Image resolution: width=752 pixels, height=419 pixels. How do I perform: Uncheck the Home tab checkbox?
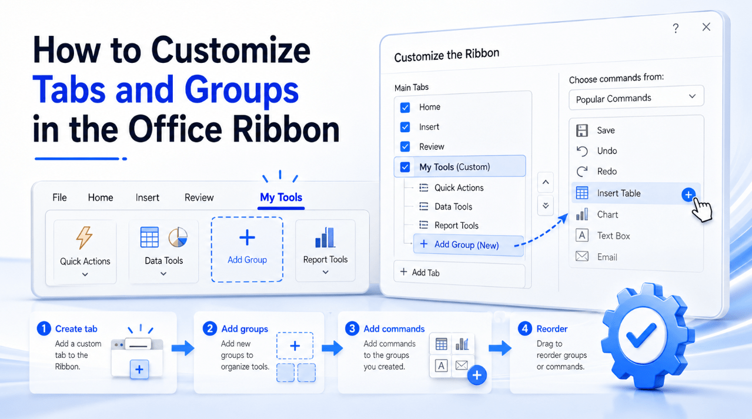pyautogui.click(x=405, y=108)
